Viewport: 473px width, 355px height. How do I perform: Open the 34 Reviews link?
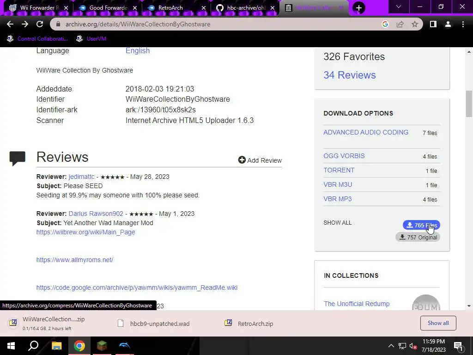(350, 75)
